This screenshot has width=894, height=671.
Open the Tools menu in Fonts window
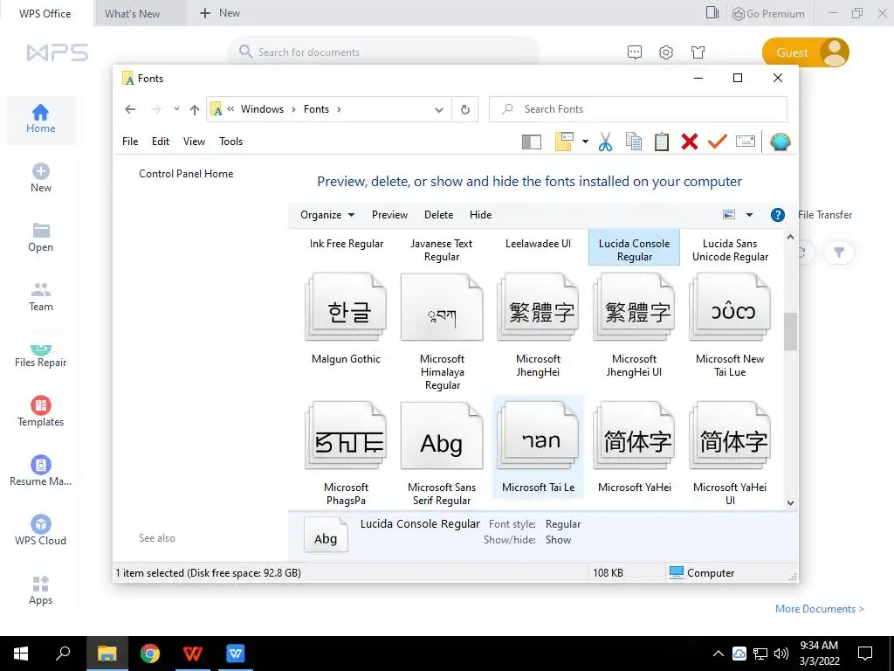tap(230, 142)
